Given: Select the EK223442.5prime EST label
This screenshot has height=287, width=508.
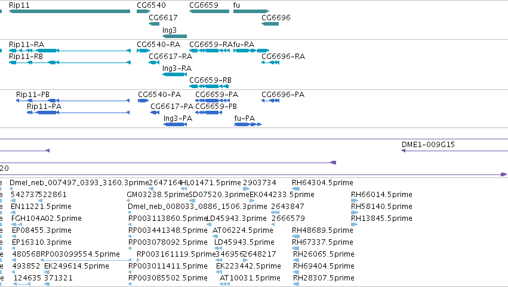Looking at the screenshot, I should [248, 266].
